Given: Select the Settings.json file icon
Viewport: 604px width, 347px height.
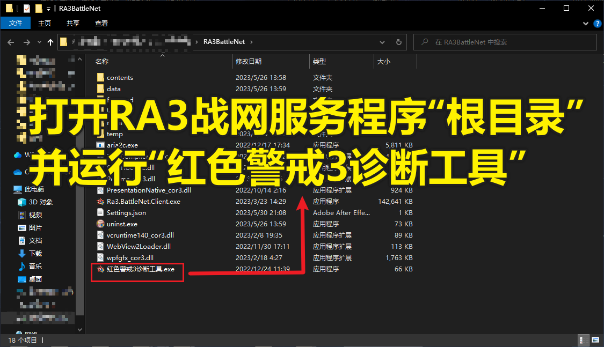Looking at the screenshot, I should pos(100,212).
